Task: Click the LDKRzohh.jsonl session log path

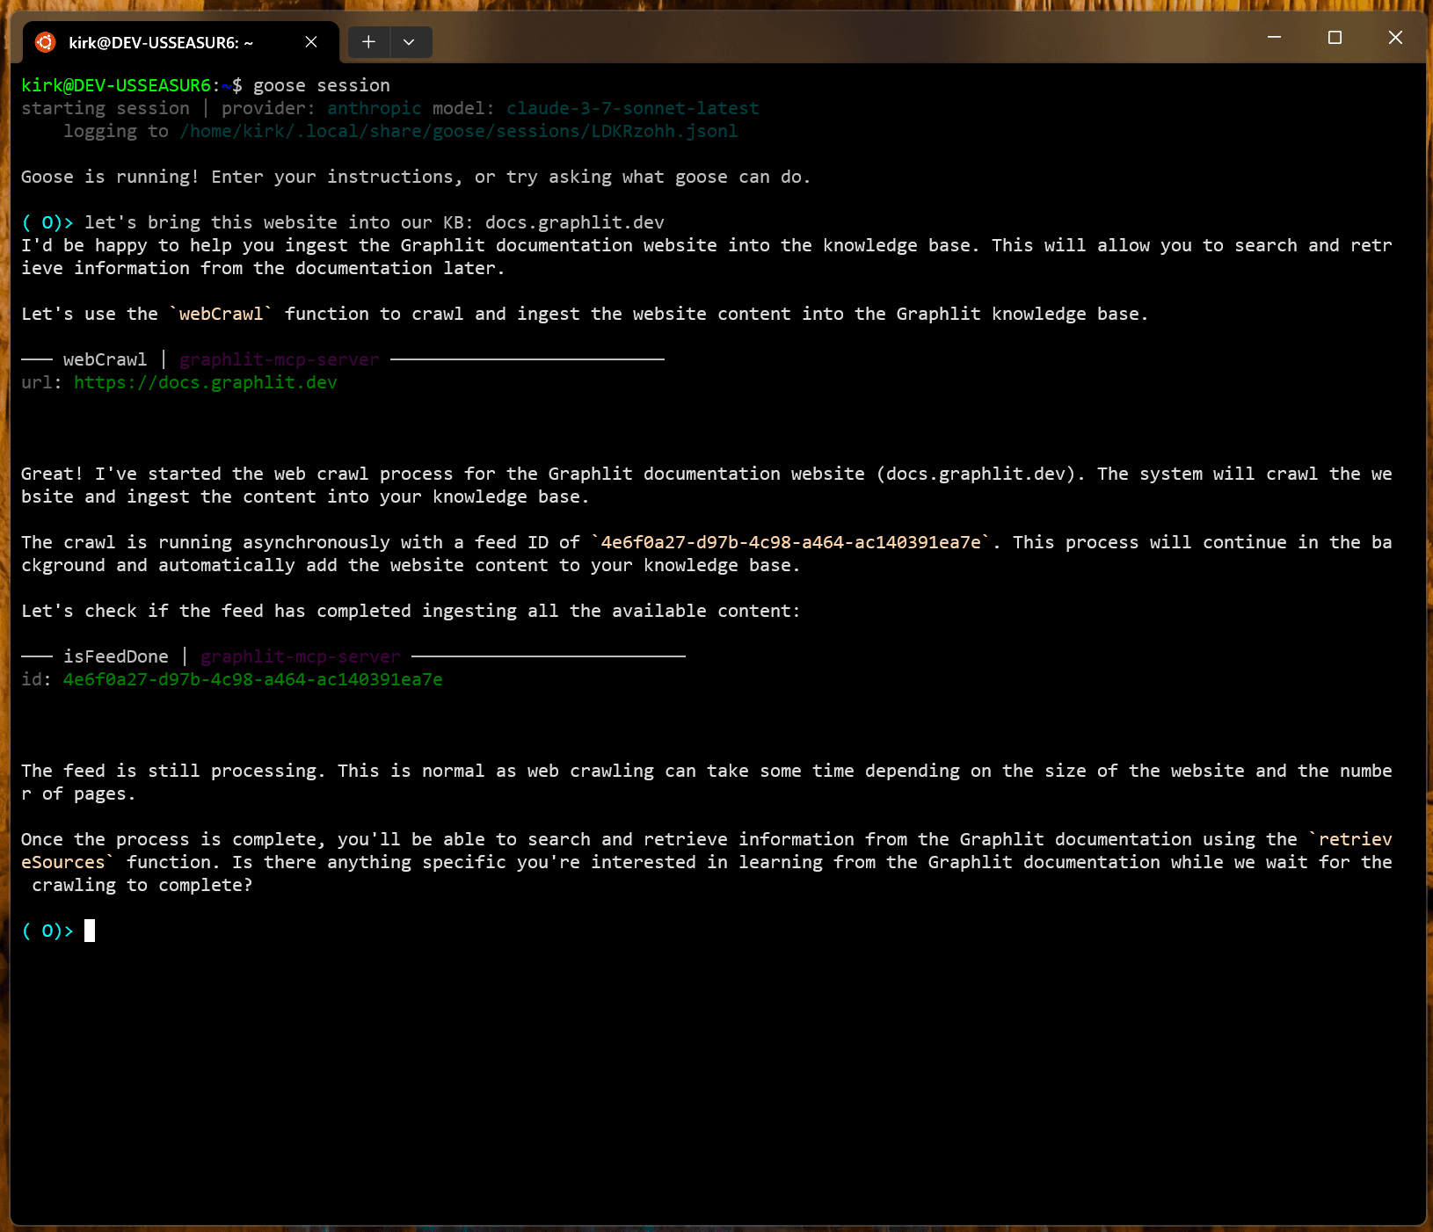Action: coord(458,131)
